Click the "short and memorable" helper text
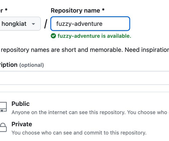The width and height of the screenshot is (169, 141). [92, 50]
